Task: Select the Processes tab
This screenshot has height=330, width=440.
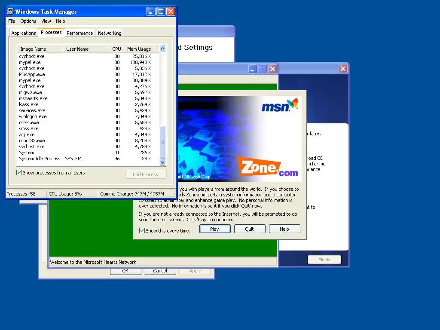Action: 51,32
